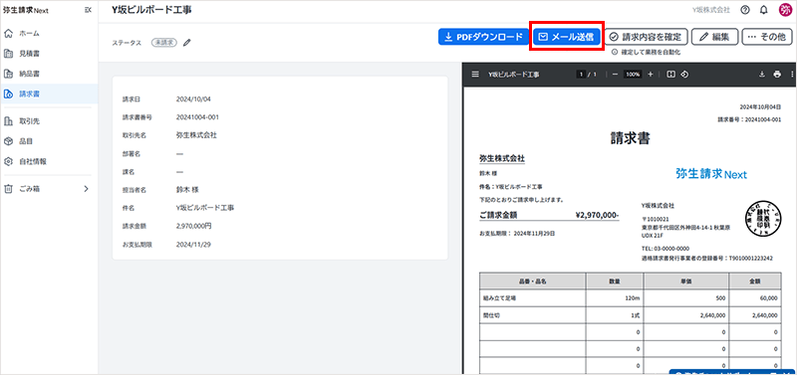Open PDF viewer more options dots
Screen dimensions: 797x375
(792, 74)
